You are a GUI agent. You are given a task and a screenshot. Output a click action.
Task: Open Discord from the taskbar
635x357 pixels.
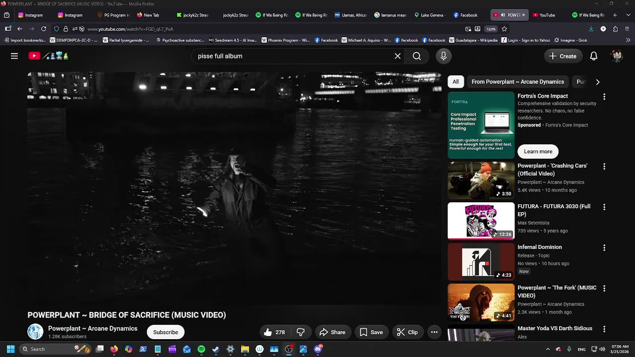[318, 349]
